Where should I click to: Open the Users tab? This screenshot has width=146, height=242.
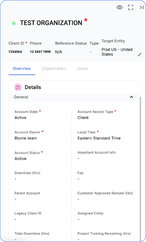click(x=82, y=69)
